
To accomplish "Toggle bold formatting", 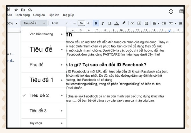I will click(96, 23).
